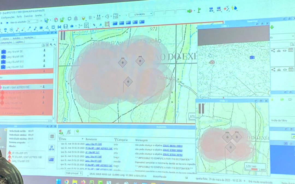Open the Exercício menu
295x184 pixels.
pyautogui.click(x=28, y=17)
